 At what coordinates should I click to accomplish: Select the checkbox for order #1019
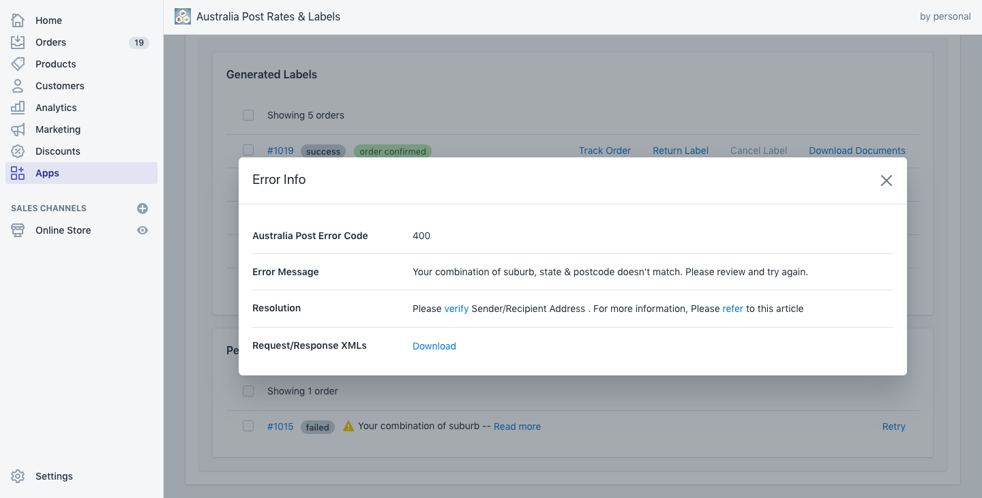click(248, 150)
